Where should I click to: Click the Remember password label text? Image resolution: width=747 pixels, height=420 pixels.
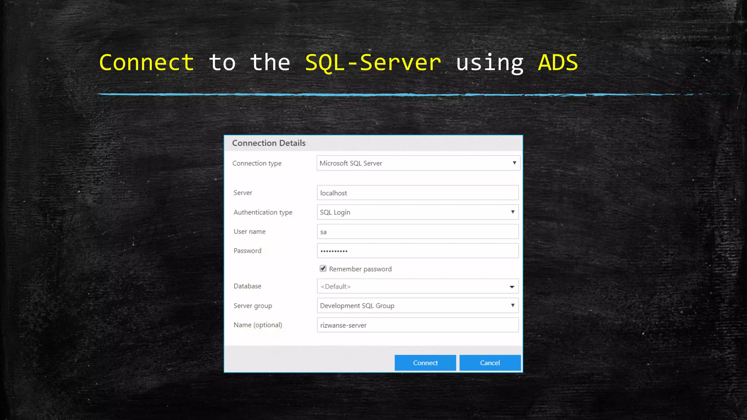[x=360, y=269]
